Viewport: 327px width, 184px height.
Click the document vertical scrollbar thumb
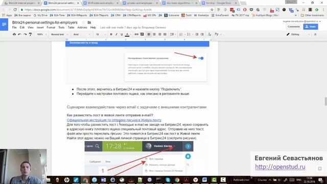click(x=325, y=102)
